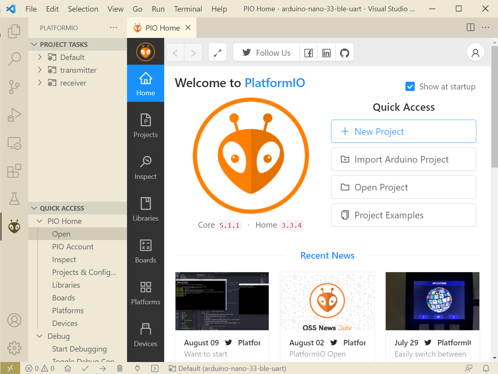Viewport: 498px width, 374px height.
Task: Open the Search view icon
Action: coord(14,59)
